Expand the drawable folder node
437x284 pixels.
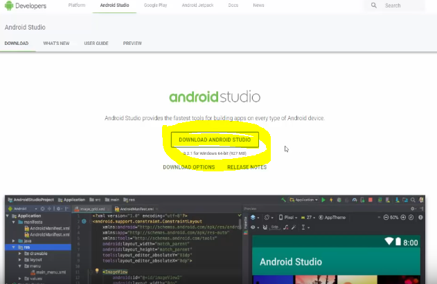tap(20, 254)
